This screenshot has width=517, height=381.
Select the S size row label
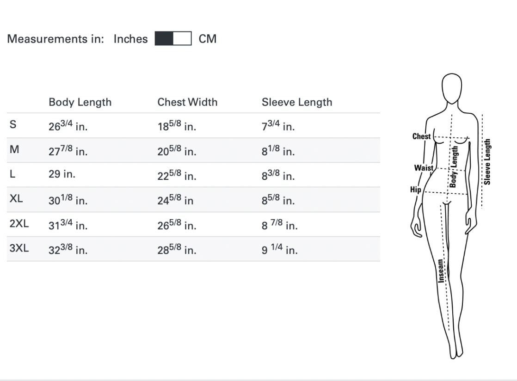click(12, 125)
